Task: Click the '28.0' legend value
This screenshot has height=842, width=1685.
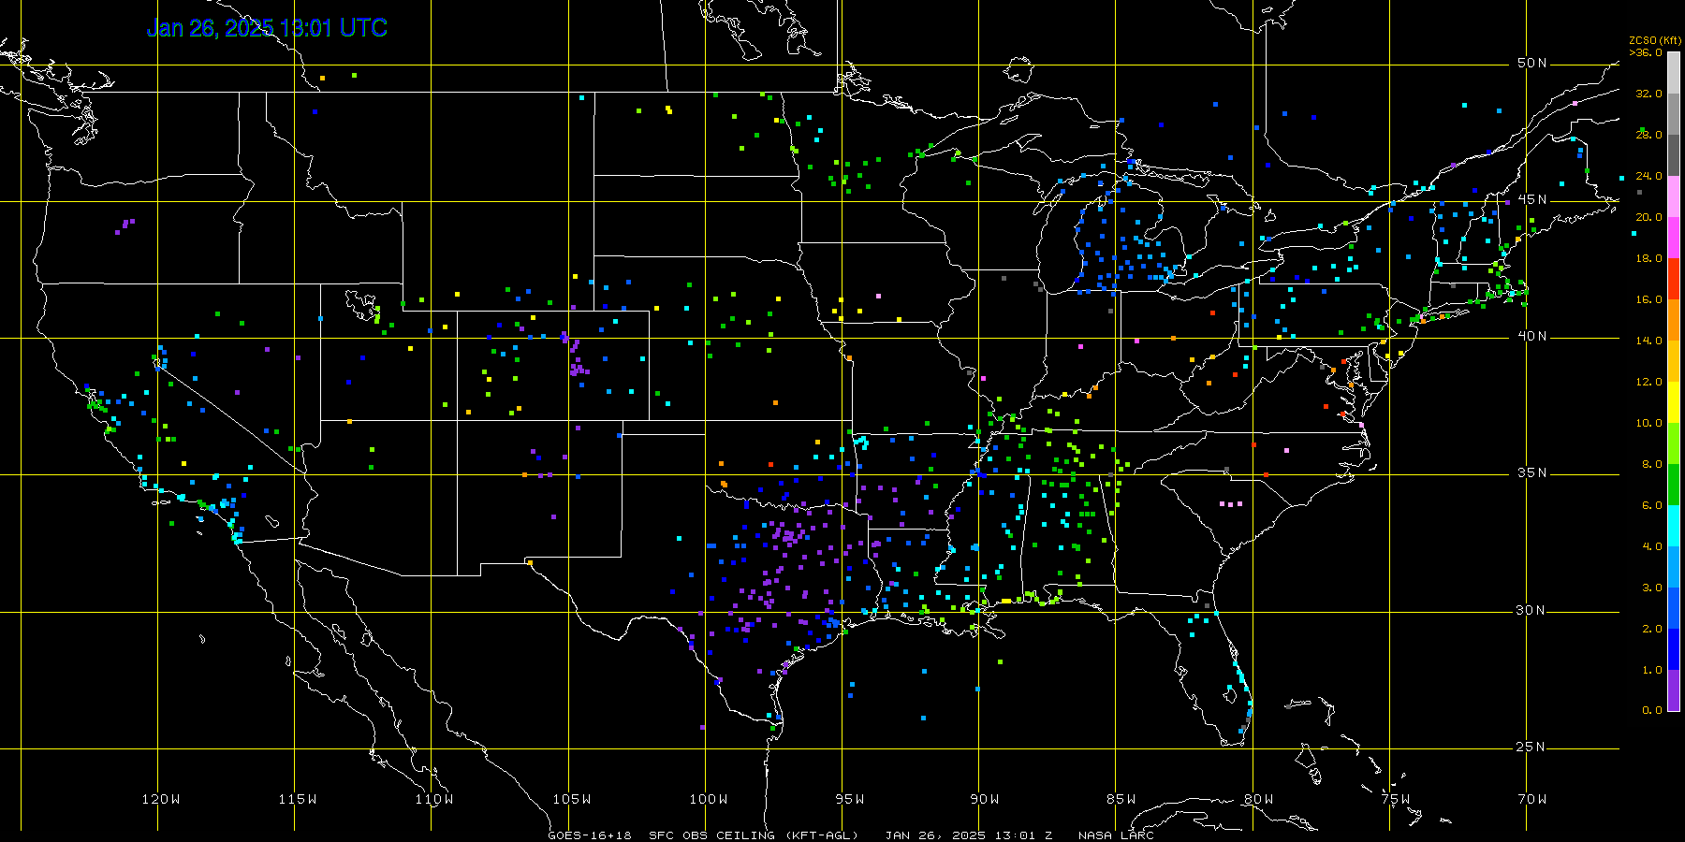Action: click(1648, 135)
